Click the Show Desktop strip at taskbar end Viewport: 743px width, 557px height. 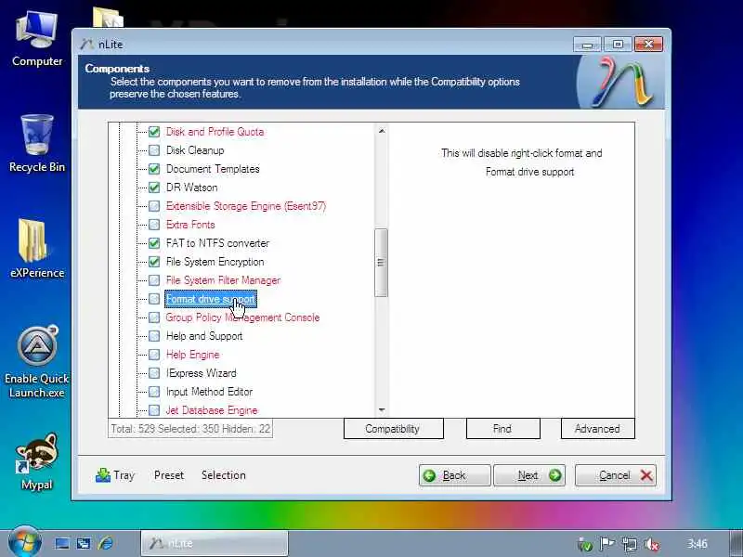(x=736, y=543)
